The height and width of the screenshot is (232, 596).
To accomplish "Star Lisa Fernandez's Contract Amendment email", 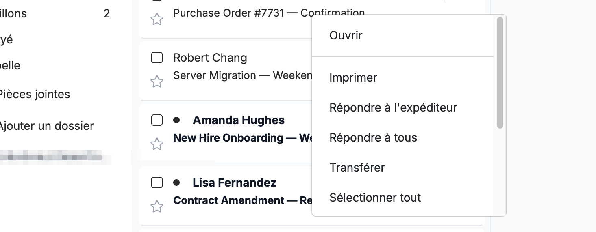I will click(157, 206).
